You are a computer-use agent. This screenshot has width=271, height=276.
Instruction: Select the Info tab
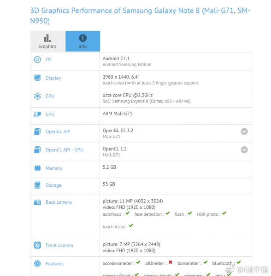[82, 41]
